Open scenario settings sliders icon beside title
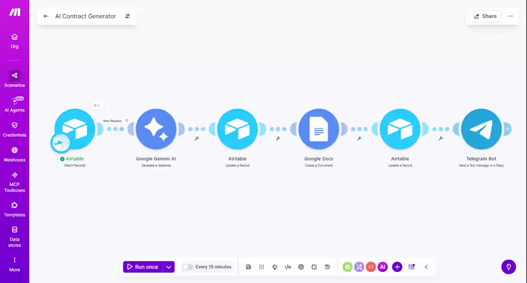This screenshot has height=283, width=527. point(127,16)
